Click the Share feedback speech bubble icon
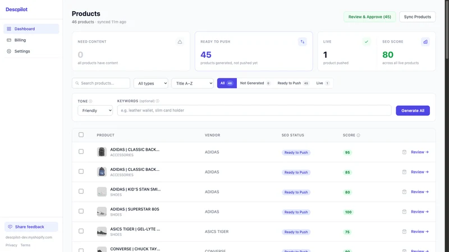 [x=10, y=227]
